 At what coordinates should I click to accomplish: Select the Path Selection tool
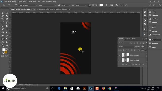pyautogui.click(x=7, y=39)
